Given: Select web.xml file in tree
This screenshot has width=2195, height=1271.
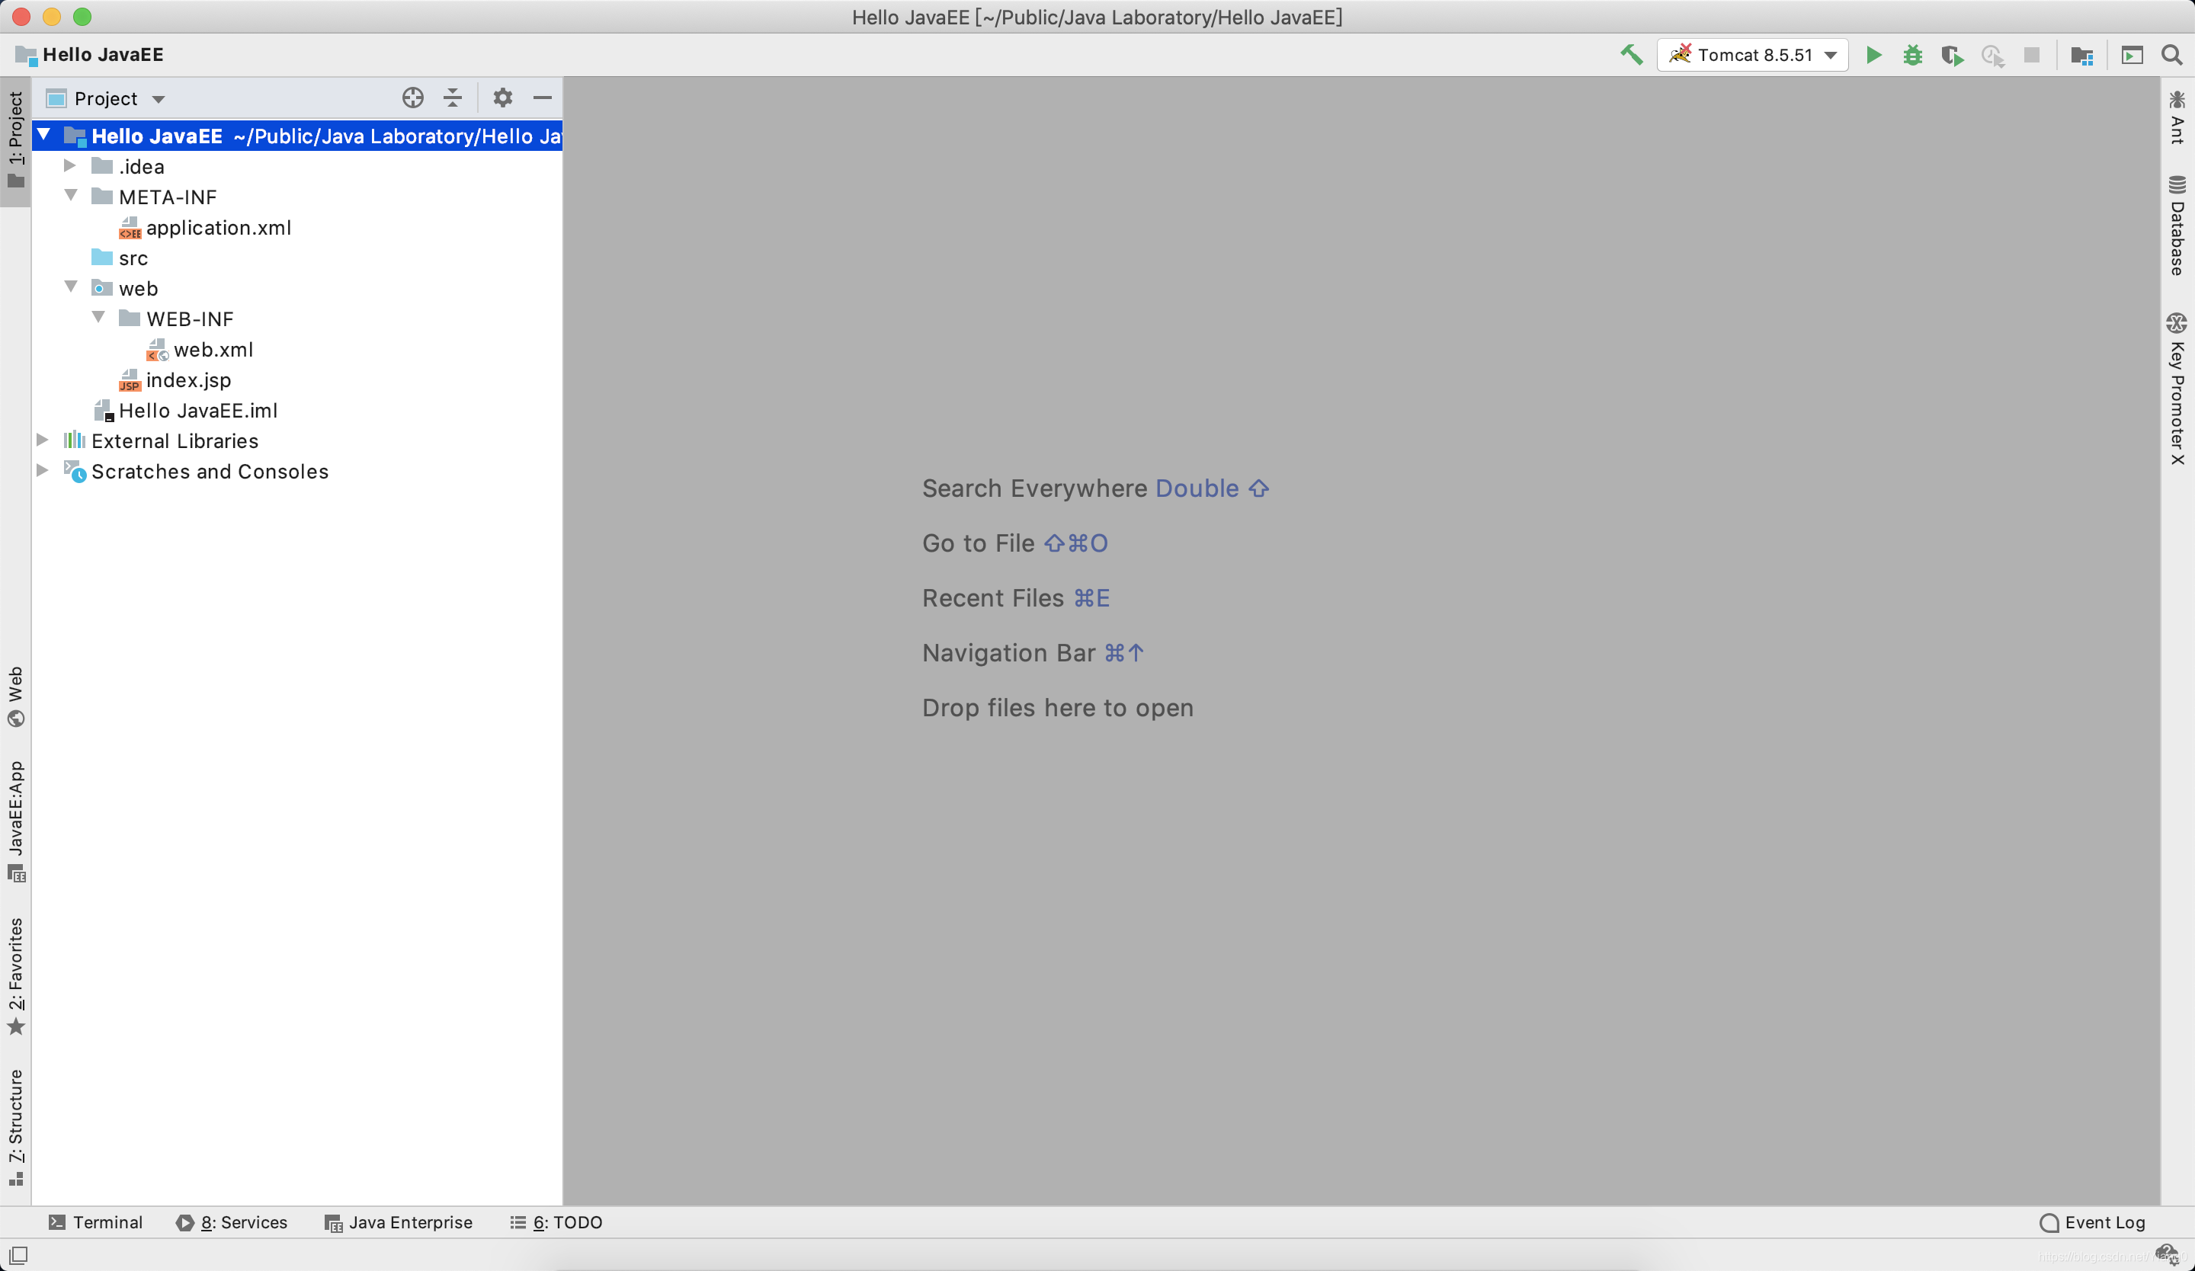Looking at the screenshot, I should tap(297, 349).
